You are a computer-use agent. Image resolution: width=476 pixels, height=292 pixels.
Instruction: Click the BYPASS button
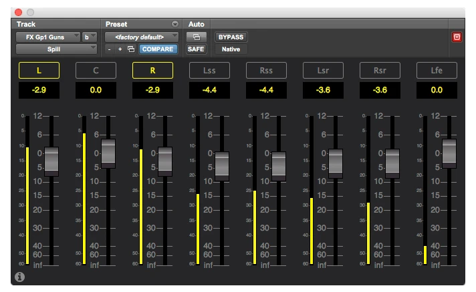[231, 37]
